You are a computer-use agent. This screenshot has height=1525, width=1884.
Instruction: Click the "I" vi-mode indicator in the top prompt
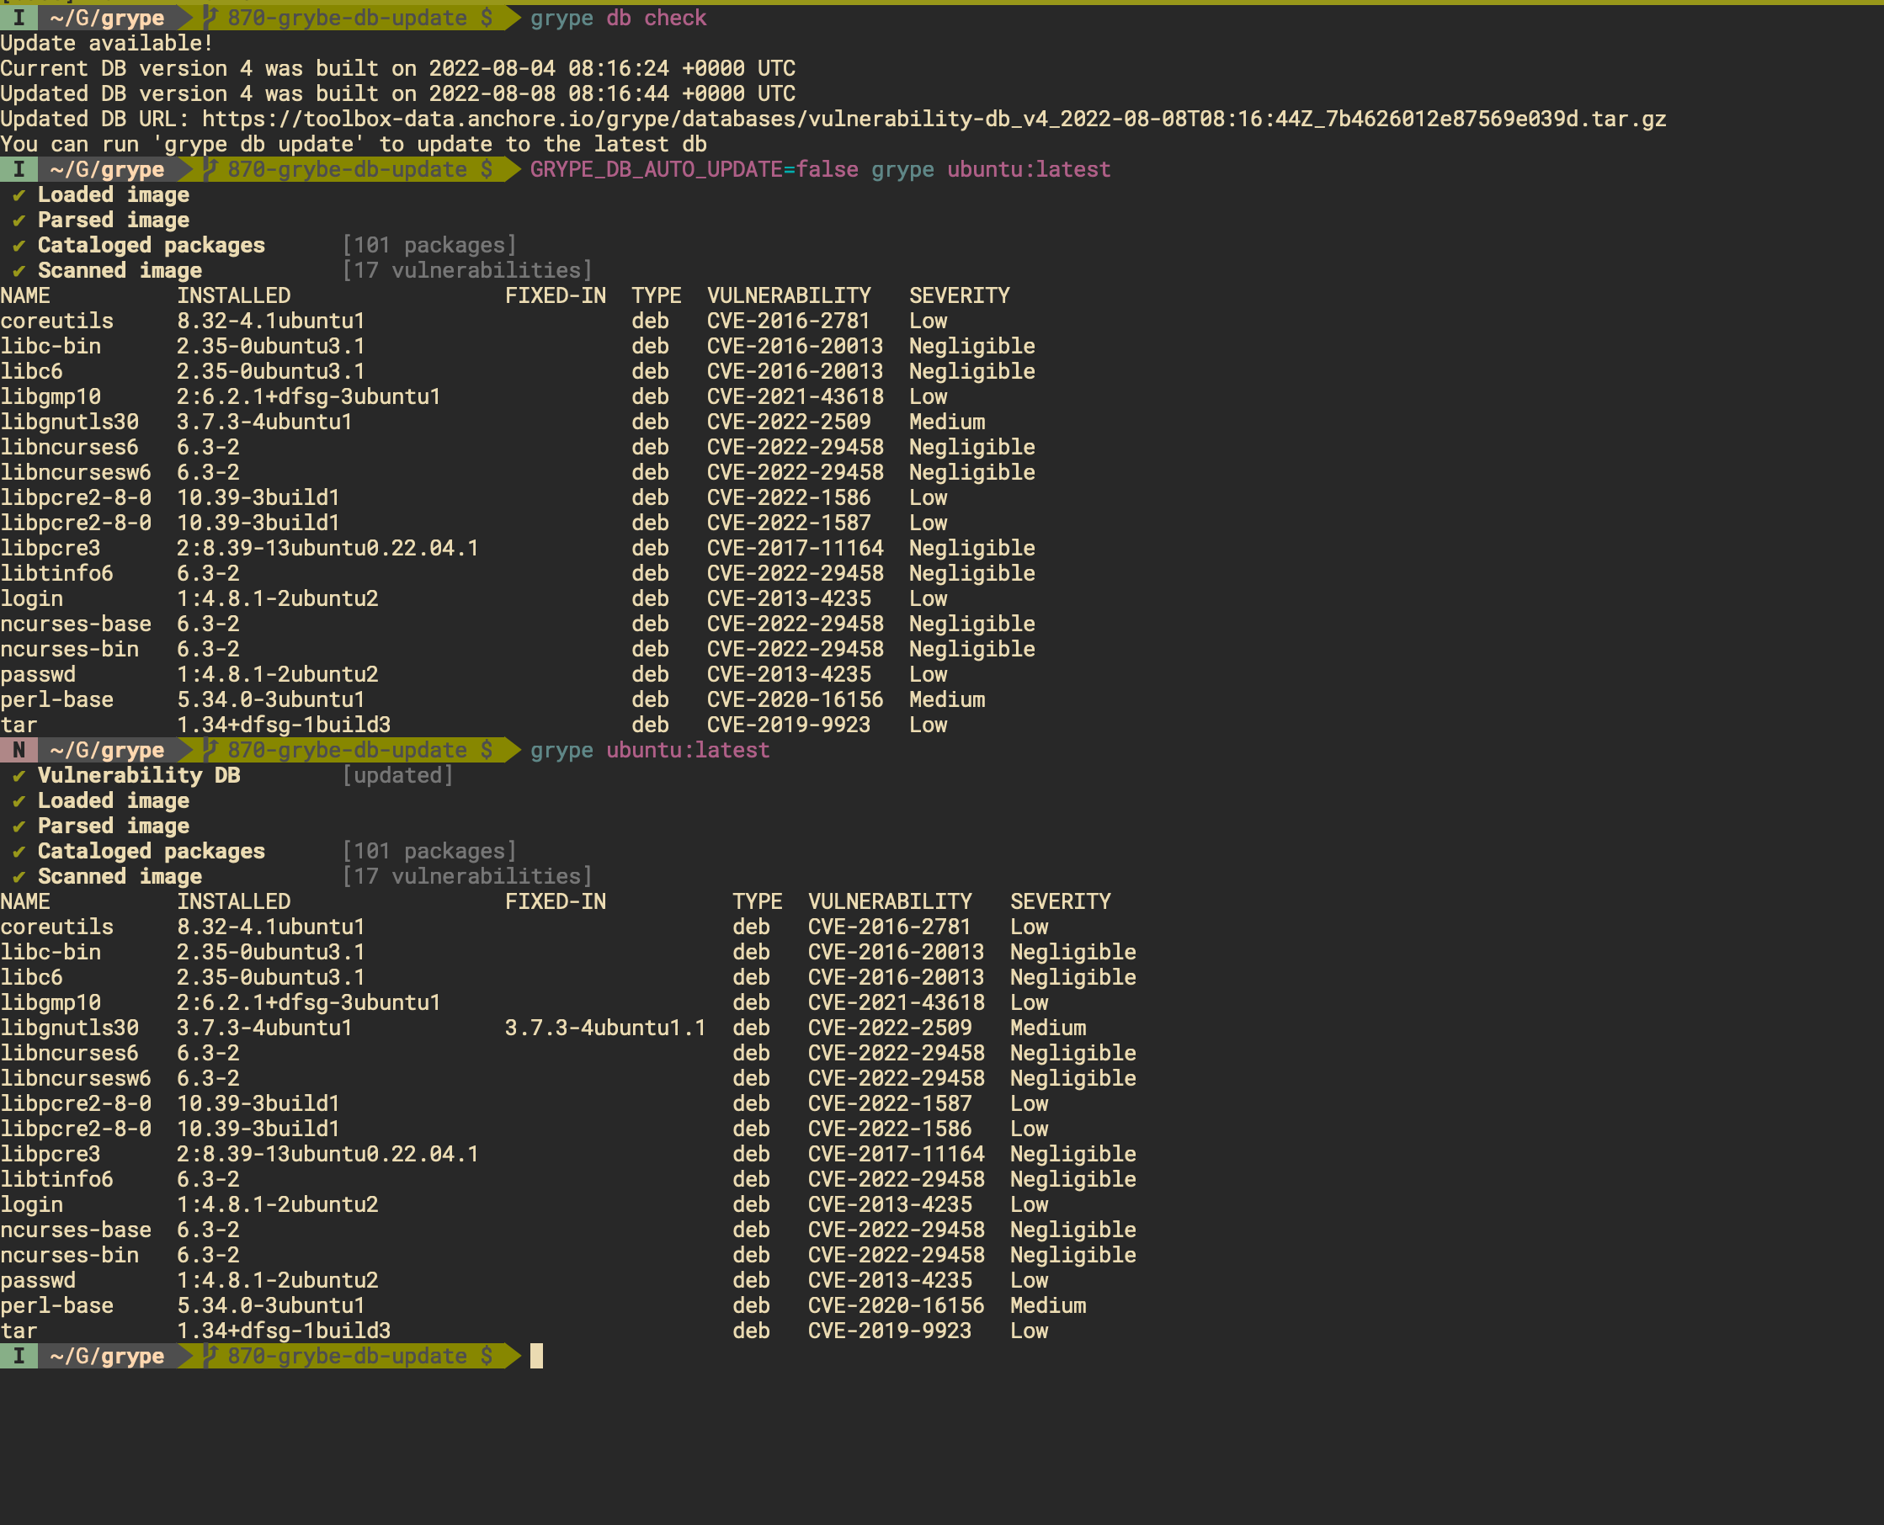point(19,18)
